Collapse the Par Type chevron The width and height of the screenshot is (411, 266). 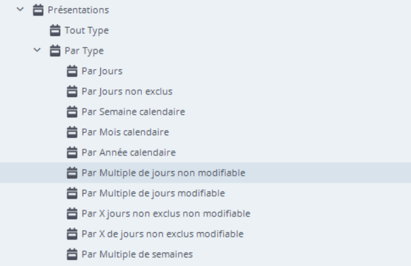pyautogui.click(x=37, y=50)
